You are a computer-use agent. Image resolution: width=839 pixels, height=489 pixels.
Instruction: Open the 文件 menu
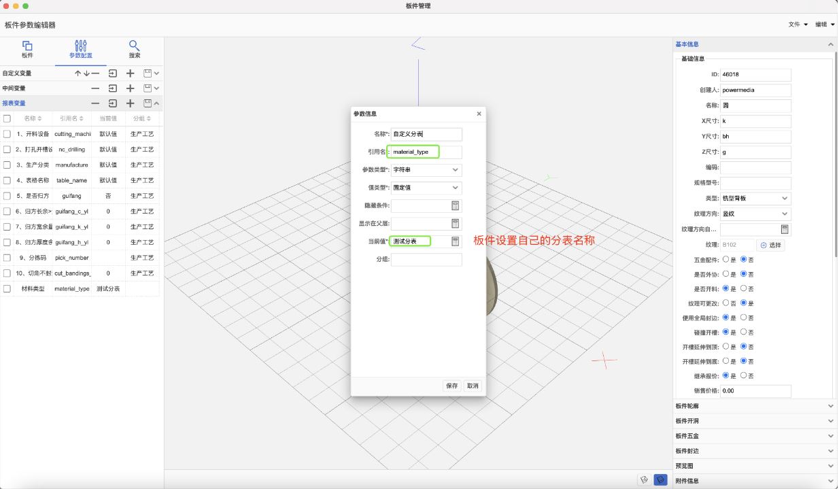tap(798, 24)
